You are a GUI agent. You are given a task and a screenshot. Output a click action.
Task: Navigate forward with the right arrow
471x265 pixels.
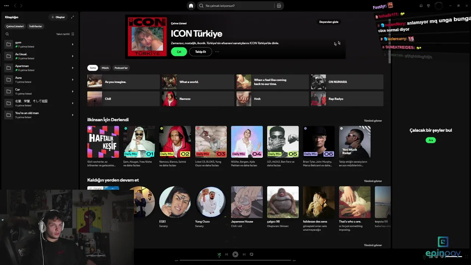(x=21, y=6)
